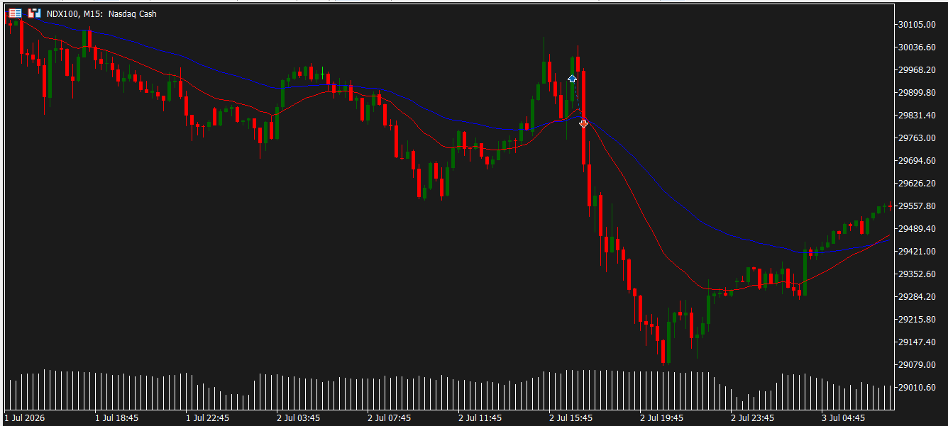This screenshot has height=426, width=948.
Task: Click the 29010.60 price label
Action: [917, 388]
